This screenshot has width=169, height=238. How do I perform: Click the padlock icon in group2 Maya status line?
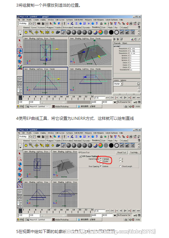click(x=101, y=23)
